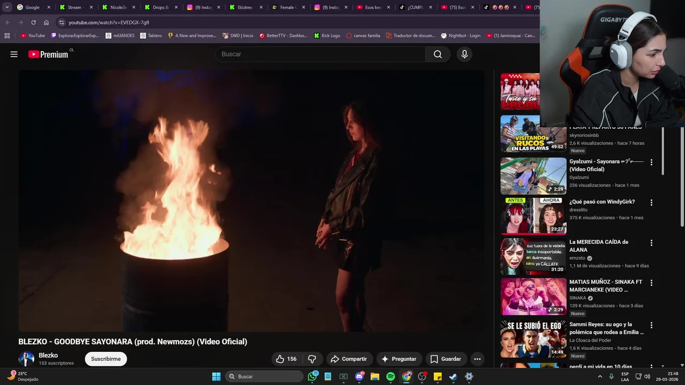Open the Blezko channel name link
Image resolution: width=685 pixels, height=385 pixels.
[x=48, y=355]
